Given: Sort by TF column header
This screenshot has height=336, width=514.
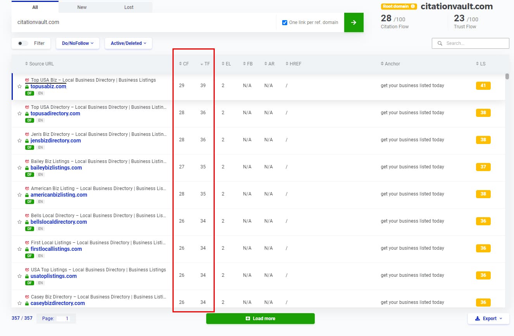Looking at the screenshot, I should click(x=205, y=64).
